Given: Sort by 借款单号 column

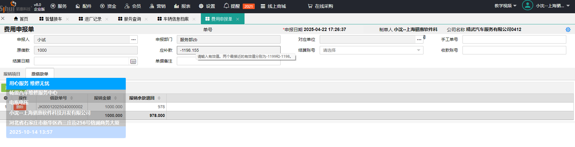Looking at the screenshot, I should click(72, 98).
